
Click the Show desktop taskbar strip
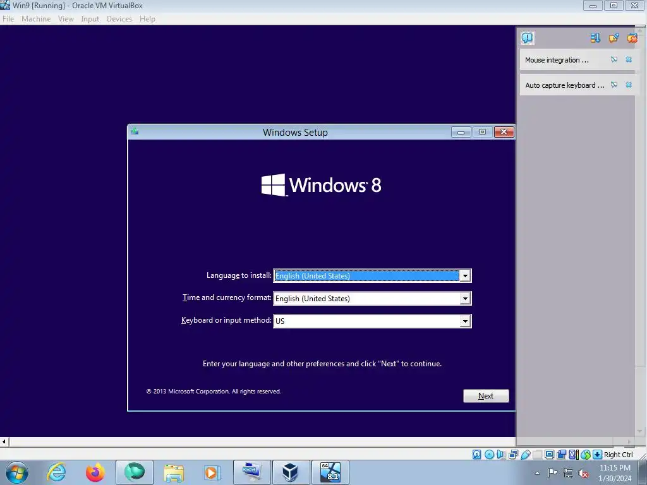click(644, 472)
